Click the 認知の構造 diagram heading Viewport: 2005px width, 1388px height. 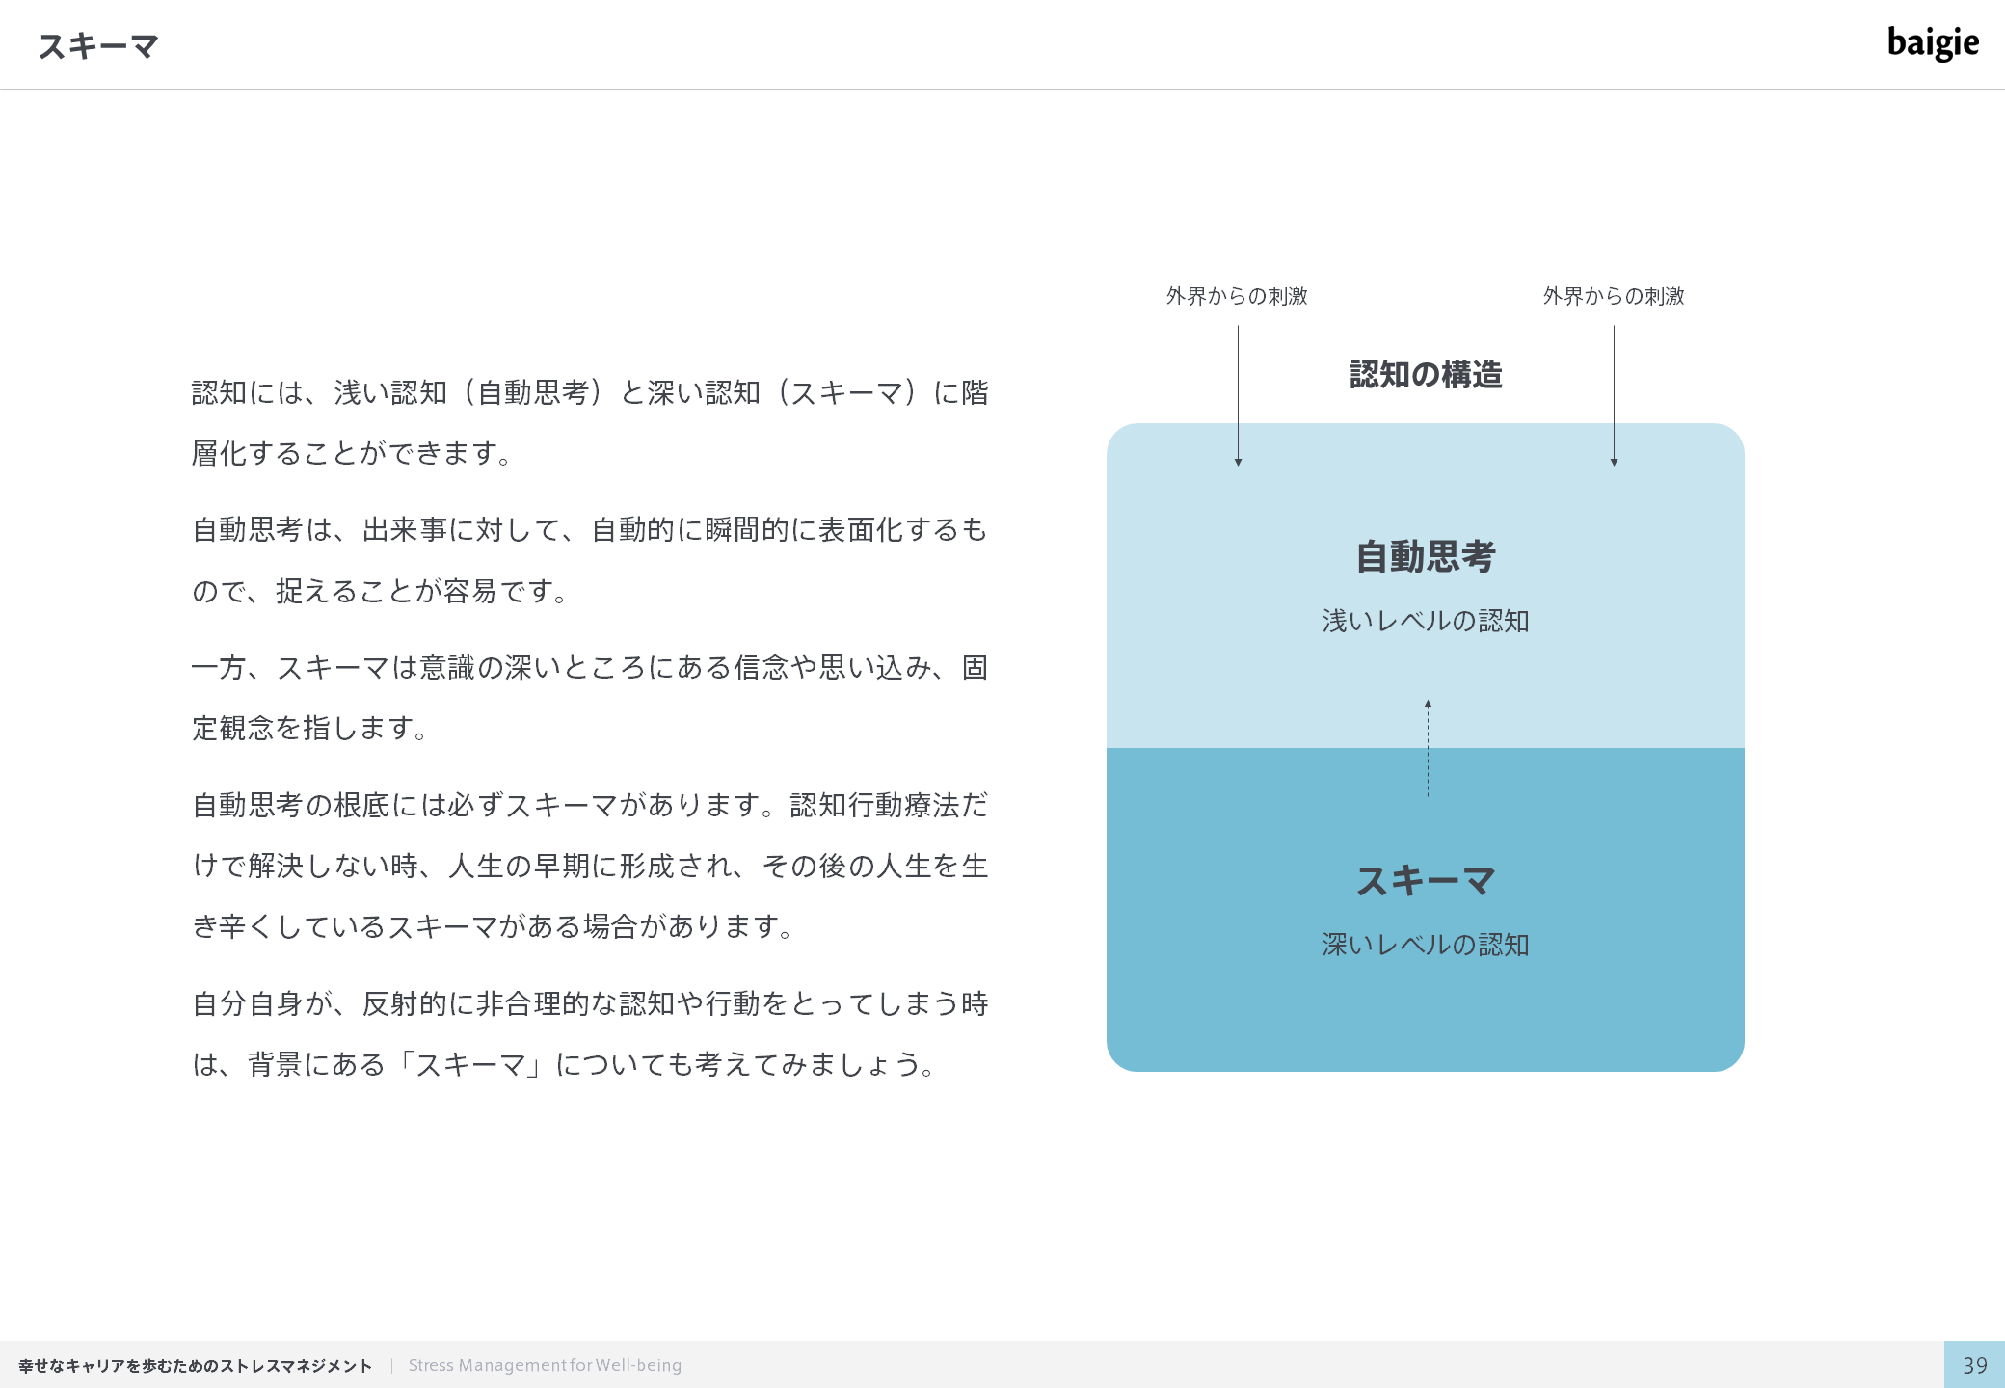pos(1426,374)
